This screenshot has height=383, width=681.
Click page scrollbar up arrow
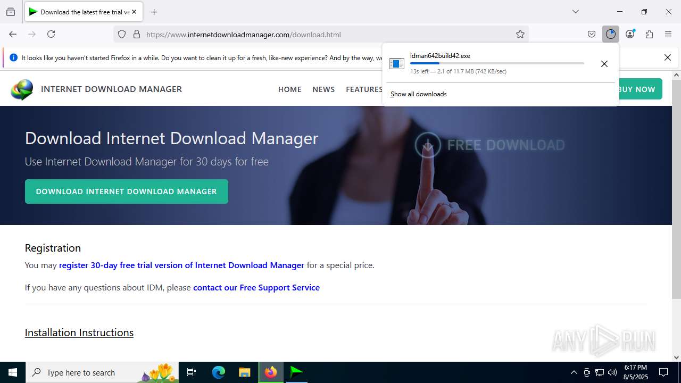[676, 75]
